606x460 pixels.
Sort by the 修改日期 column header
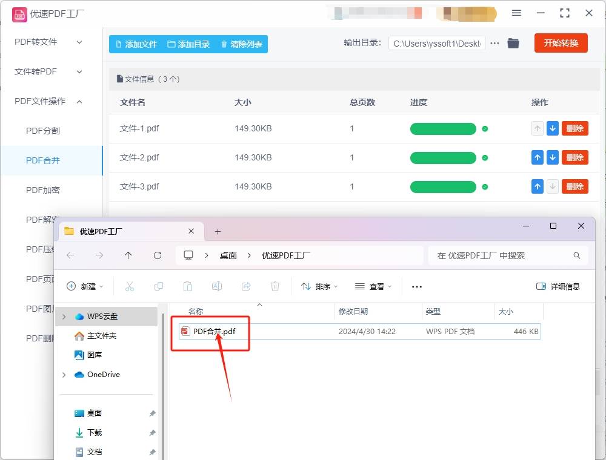pyautogui.click(x=353, y=312)
